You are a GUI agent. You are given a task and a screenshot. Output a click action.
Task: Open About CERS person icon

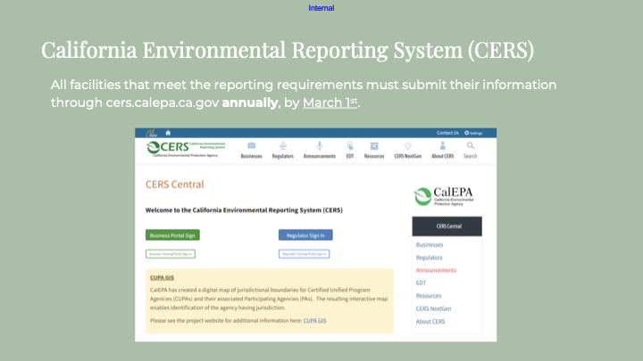tap(442, 145)
